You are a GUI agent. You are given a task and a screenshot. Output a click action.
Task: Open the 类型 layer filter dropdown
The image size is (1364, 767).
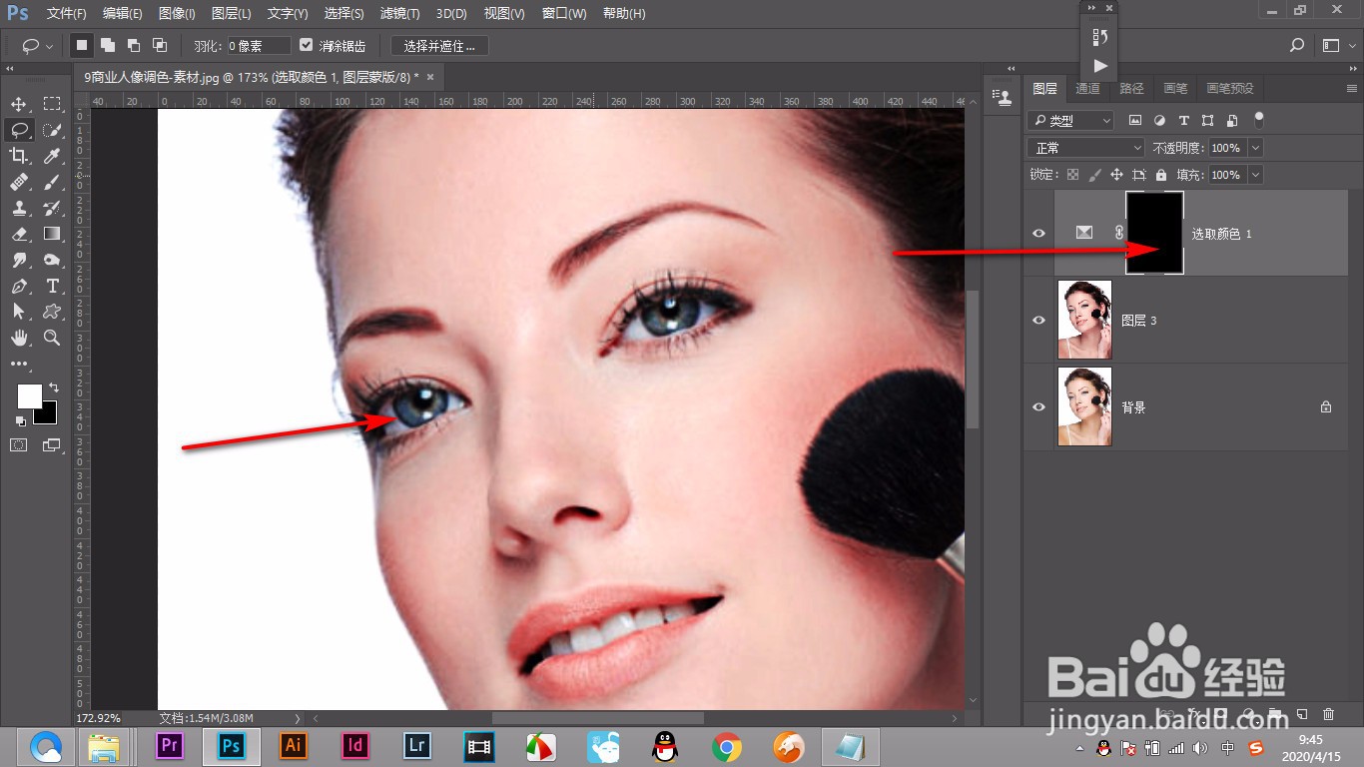tap(1070, 120)
